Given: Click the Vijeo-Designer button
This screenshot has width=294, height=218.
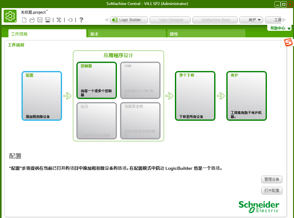Looking at the screenshot, I should [170, 20].
